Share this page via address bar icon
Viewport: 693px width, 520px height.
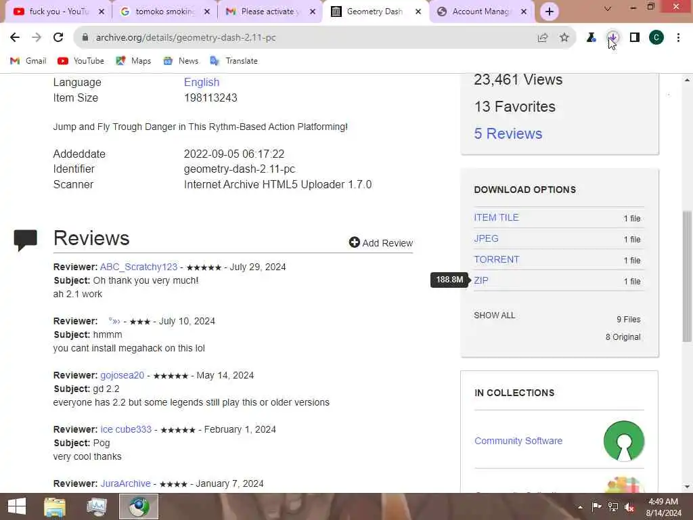point(543,38)
